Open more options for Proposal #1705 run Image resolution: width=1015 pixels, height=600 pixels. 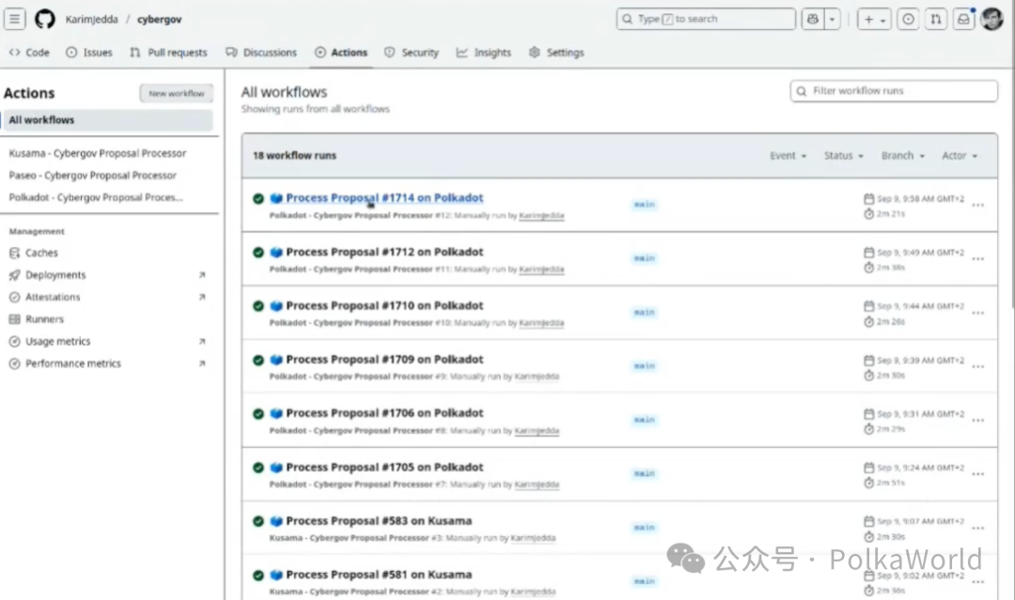pos(978,474)
